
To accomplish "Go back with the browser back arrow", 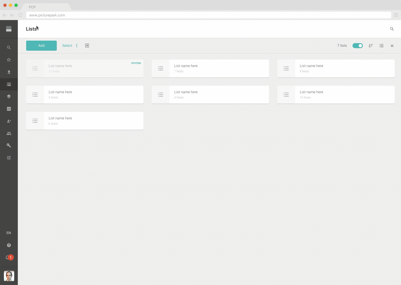I will point(5,15).
